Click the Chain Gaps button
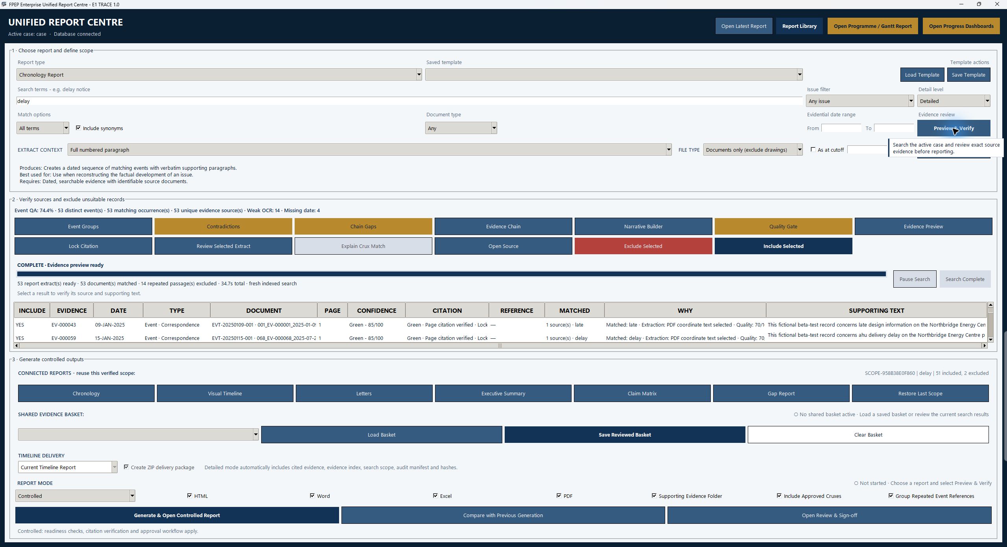This screenshot has height=547, width=1007. click(363, 226)
